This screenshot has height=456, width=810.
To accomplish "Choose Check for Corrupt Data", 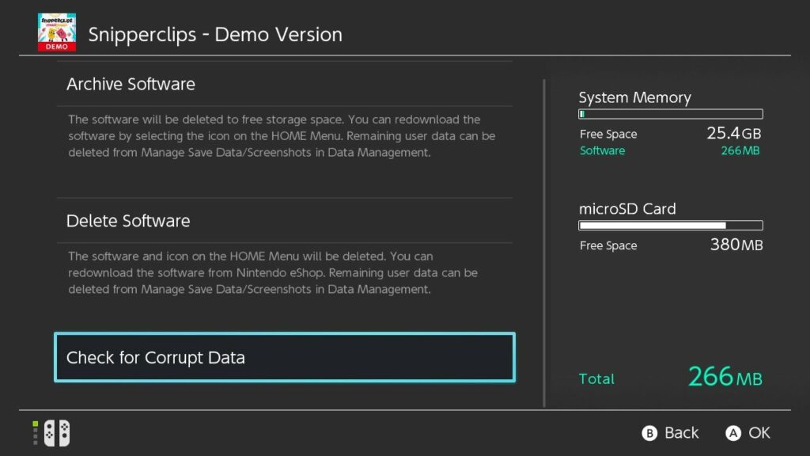I will (x=285, y=357).
